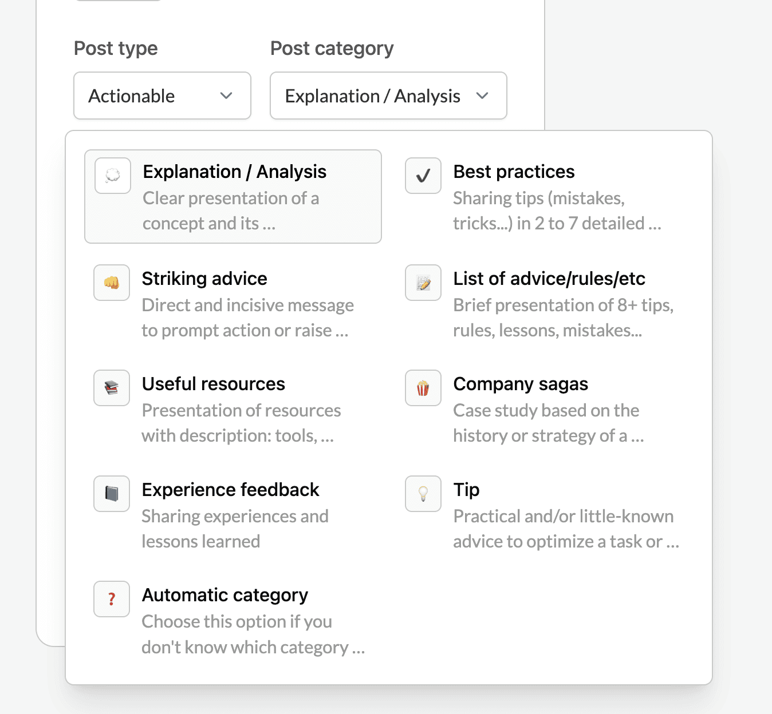Viewport: 772px width, 714px height.
Task: Click the popcorn icon for Company sagas
Action: [x=423, y=388]
